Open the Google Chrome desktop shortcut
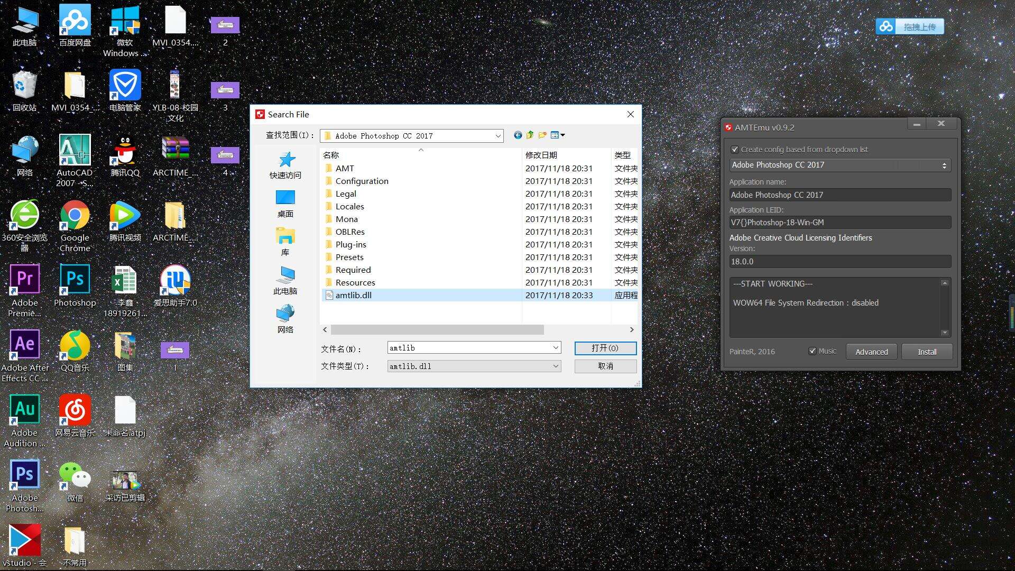Image resolution: width=1015 pixels, height=571 pixels. [x=75, y=226]
